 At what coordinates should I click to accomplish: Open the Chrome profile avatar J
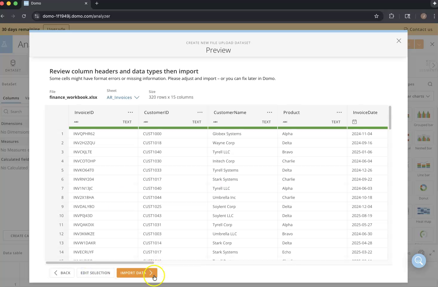coord(423,16)
